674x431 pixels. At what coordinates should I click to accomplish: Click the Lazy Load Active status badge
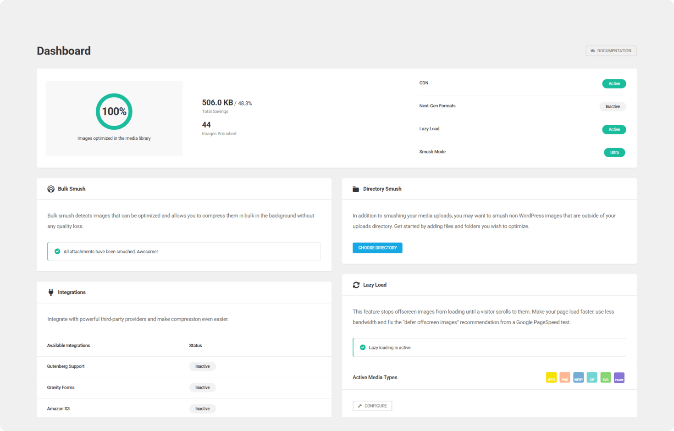(614, 130)
